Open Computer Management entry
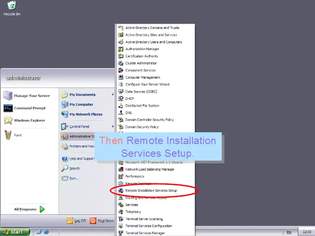 coord(142,77)
